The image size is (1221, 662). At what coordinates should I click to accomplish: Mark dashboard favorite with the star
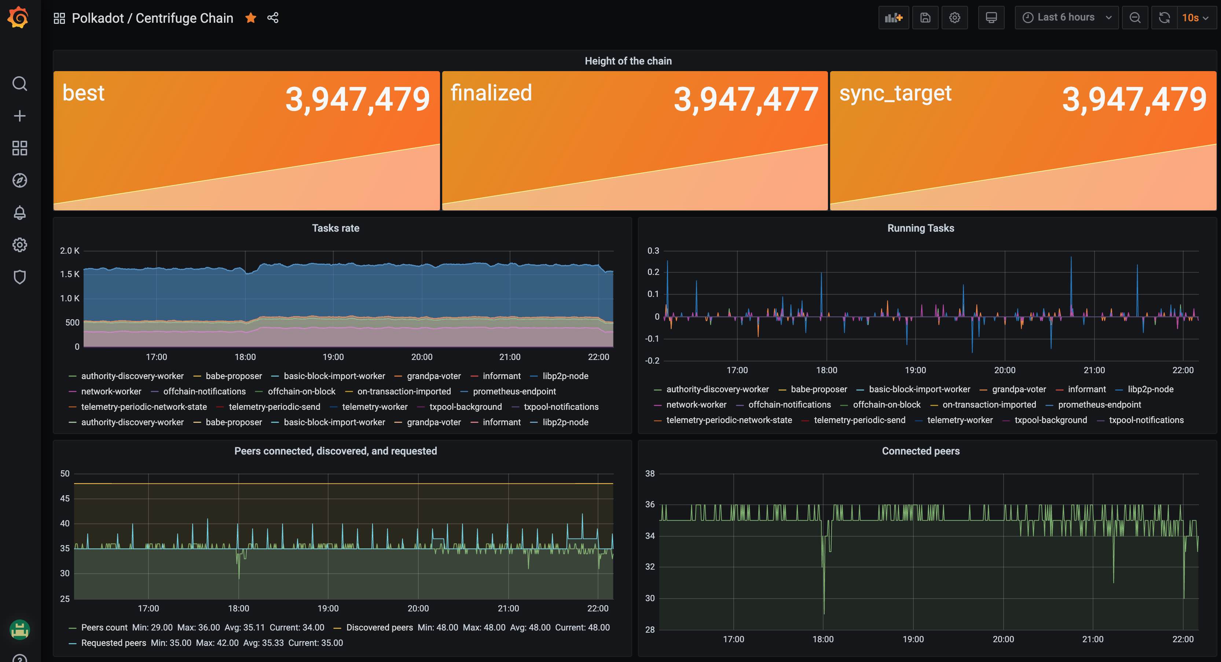pyautogui.click(x=251, y=18)
